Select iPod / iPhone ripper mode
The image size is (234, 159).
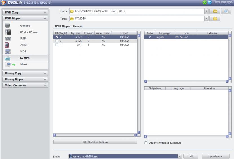[x=29, y=32]
